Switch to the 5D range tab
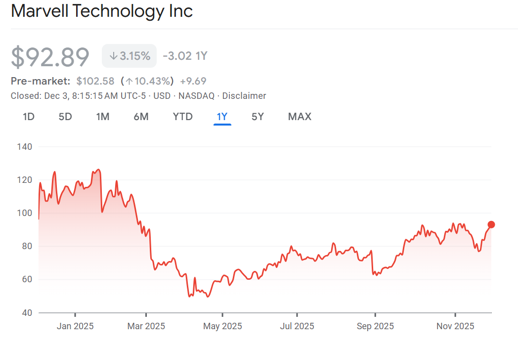518x346 pixels. (x=65, y=117)
